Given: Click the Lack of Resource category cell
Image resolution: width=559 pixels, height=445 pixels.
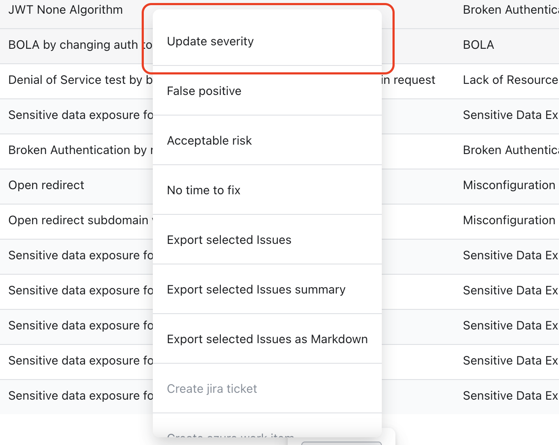Looking at the screenshot, I should coord(510,80).
